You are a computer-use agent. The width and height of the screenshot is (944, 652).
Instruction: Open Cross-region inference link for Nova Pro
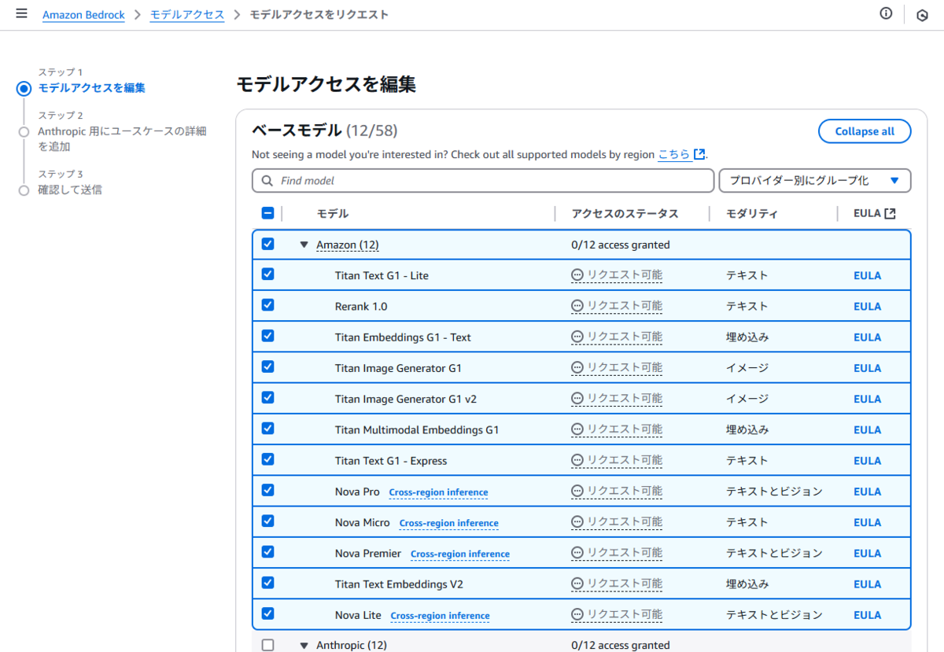point(438,492)
